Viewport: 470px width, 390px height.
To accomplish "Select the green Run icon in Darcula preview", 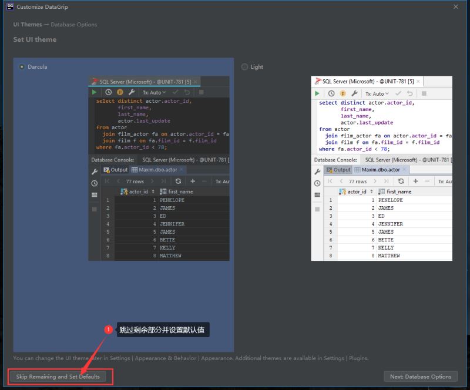I will [94, 92].
